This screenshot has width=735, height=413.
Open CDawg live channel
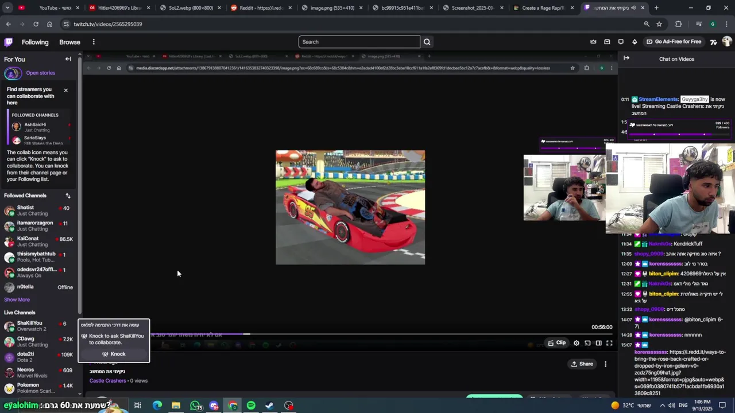tap(38, 342)
